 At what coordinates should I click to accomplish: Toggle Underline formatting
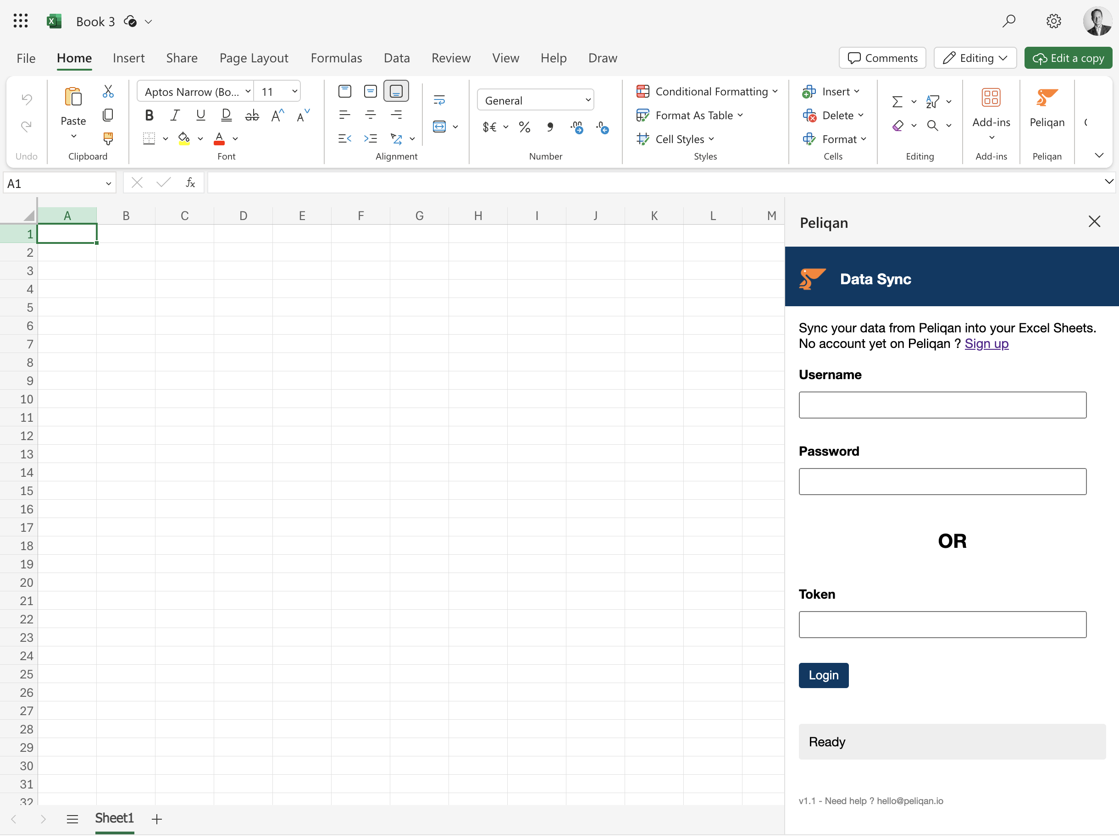[200, 116]
